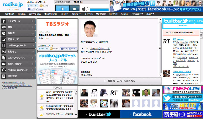
Task: Click つぶやく under この番組について
Action: click(54, 49)
